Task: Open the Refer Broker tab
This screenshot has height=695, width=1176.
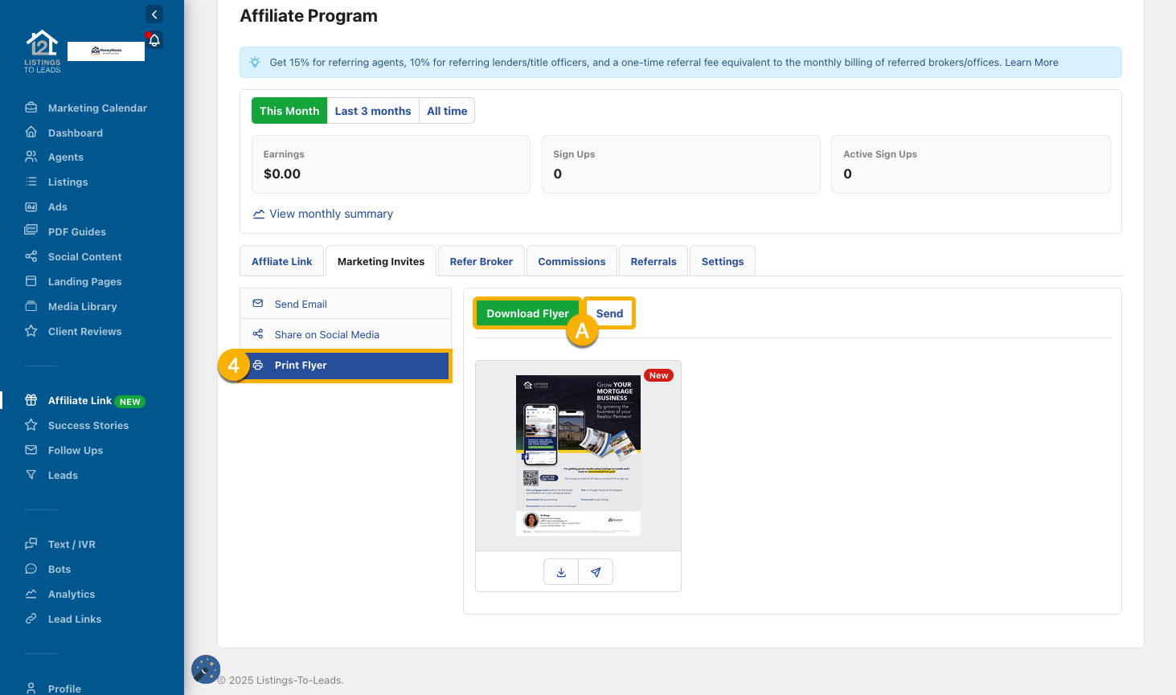Action: (x=481, y=261)
